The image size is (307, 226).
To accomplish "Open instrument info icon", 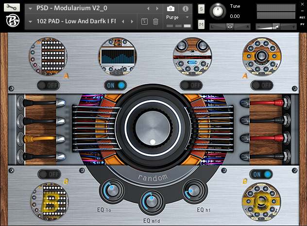I will [x=186, y=9].
